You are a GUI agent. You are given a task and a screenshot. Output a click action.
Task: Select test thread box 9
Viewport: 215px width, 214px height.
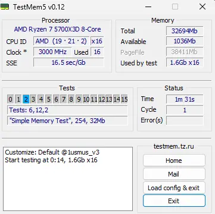pos(79,99)
